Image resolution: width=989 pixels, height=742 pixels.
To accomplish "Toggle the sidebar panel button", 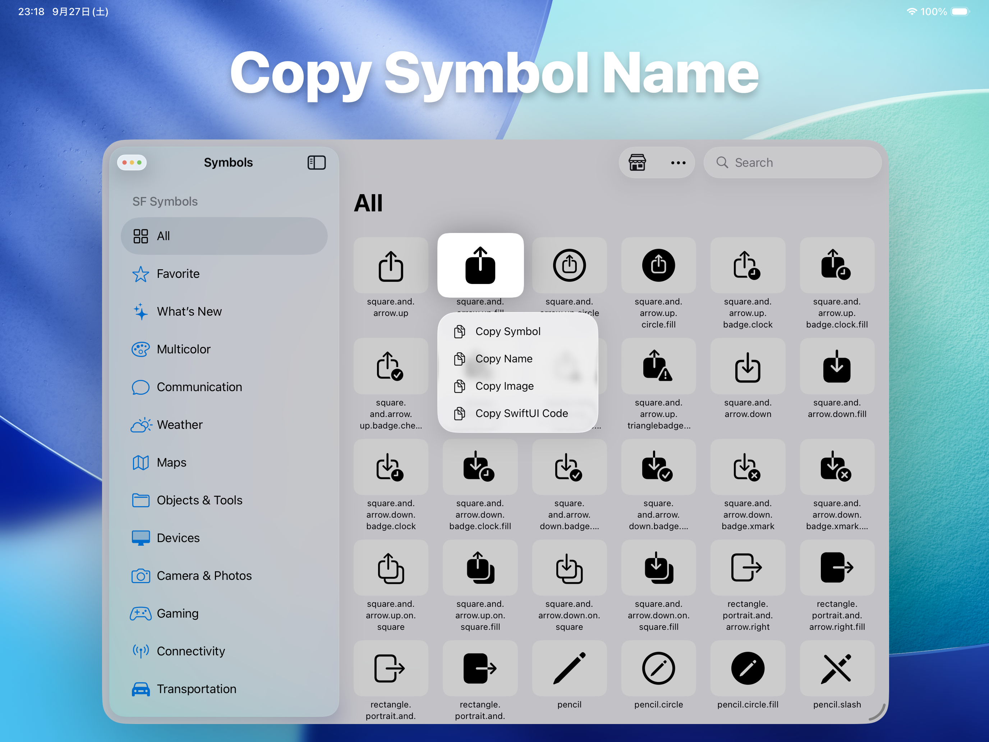I will click(x=316, y=162).
